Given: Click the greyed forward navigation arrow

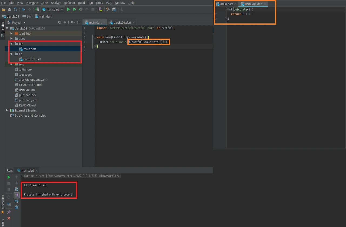Looking at the screenshot, I should pyautogui.click(x=29, y=9).
